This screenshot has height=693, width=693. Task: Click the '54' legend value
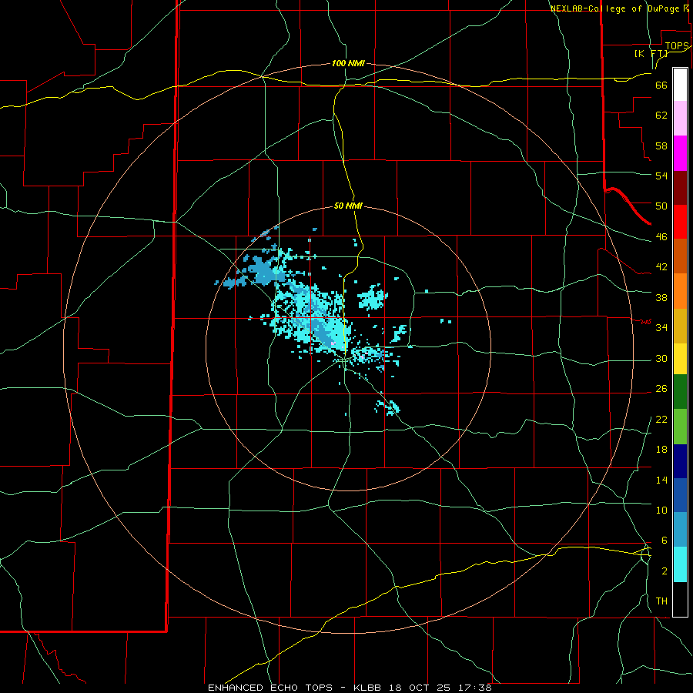661,176
